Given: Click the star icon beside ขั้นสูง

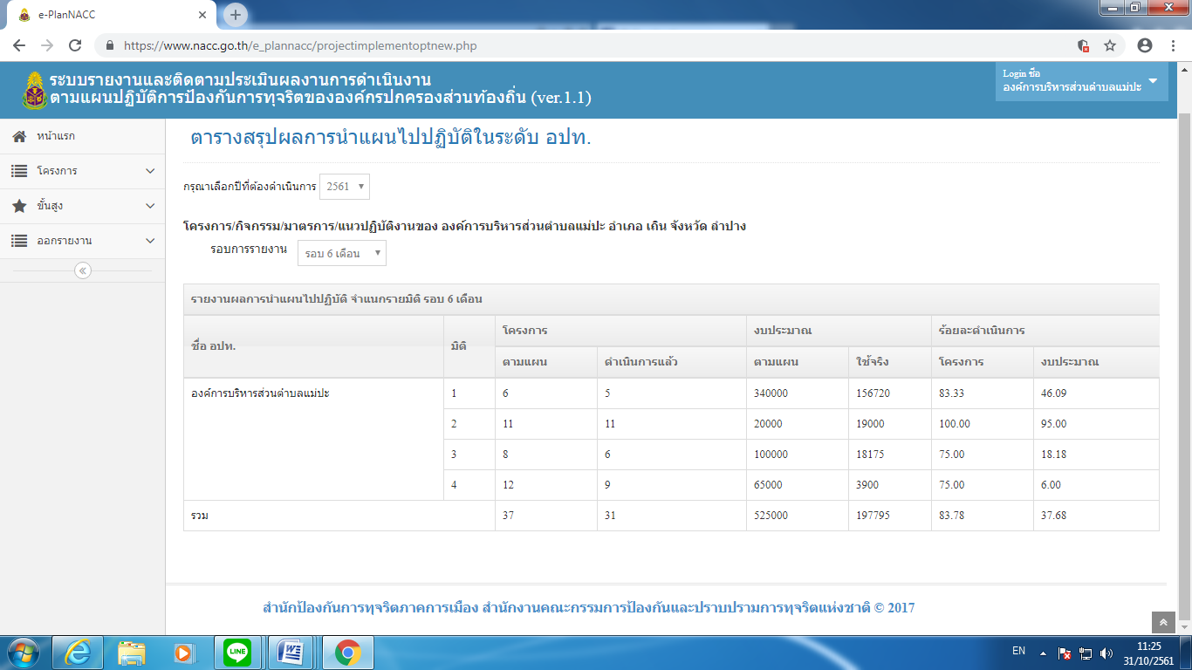Looking at the screenshot, I should (19, 206).
